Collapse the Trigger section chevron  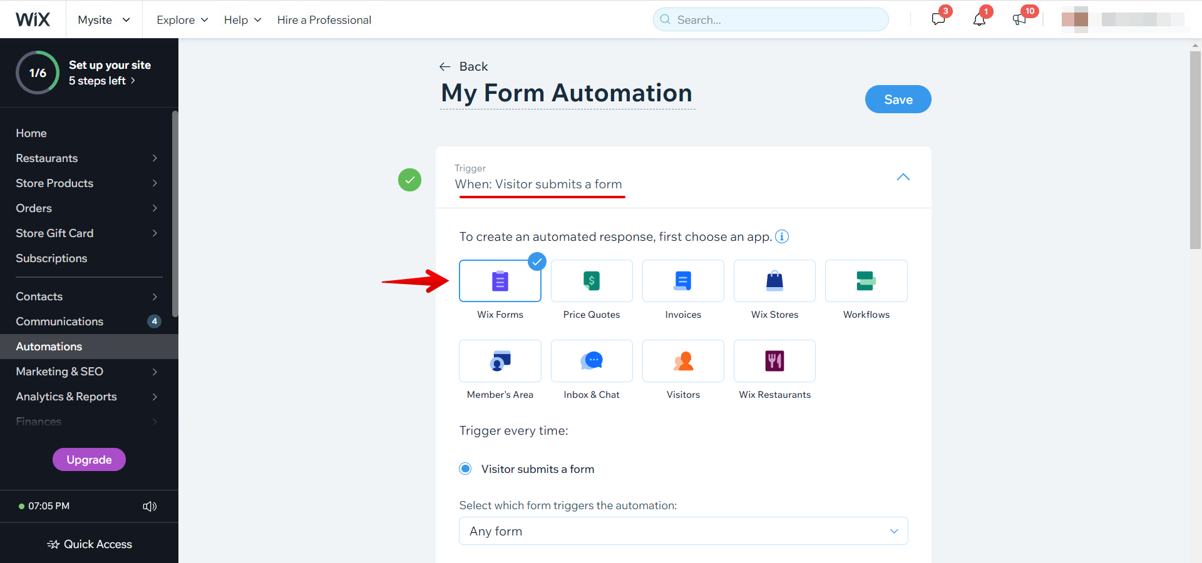[903, 177]
